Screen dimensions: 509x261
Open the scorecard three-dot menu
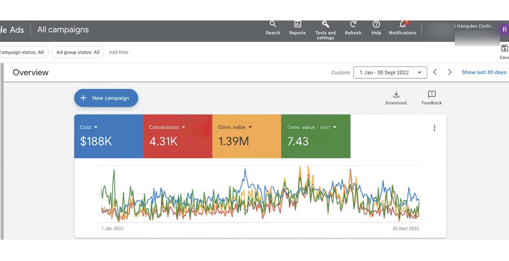click(x=434, y=128)
